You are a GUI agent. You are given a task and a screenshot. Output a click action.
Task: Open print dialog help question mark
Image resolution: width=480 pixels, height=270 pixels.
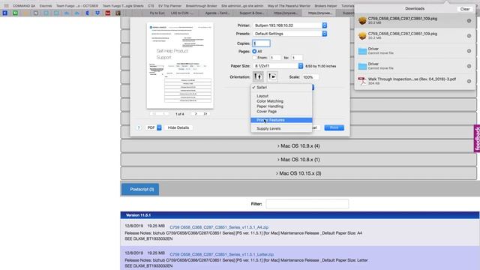139,127
